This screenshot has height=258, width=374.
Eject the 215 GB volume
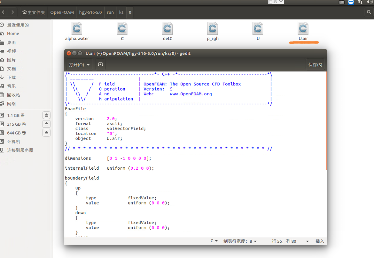47,124
